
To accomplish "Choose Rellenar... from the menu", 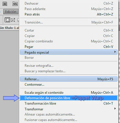I will (69, 79).
